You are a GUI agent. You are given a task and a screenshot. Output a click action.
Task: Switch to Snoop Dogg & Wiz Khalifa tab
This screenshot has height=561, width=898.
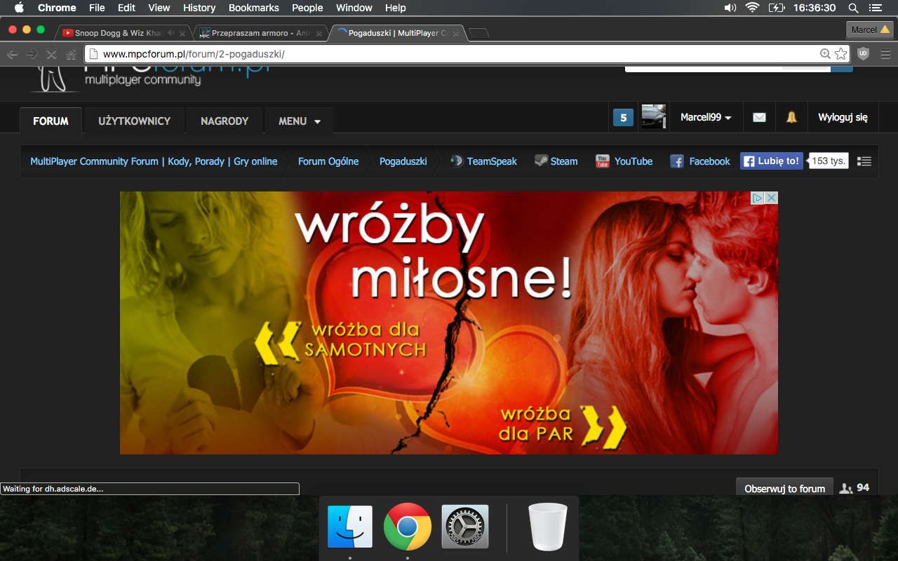click(x=119, y=33)
